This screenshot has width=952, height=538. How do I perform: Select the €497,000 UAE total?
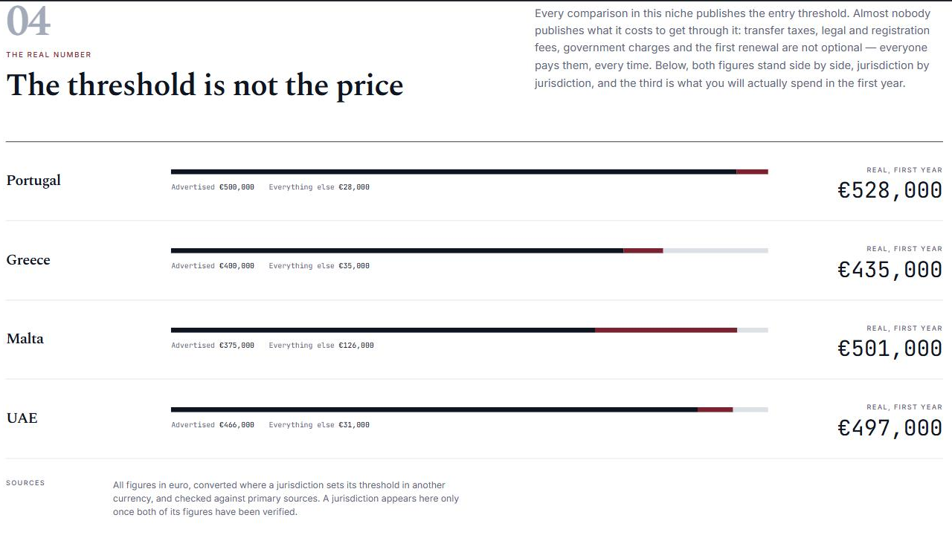tap(890, 427)
